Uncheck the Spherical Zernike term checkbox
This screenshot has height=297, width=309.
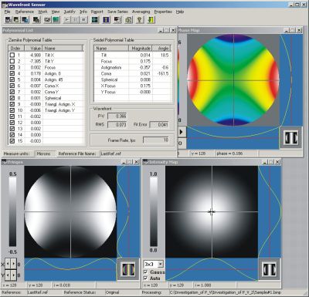[x=12, y=98]
